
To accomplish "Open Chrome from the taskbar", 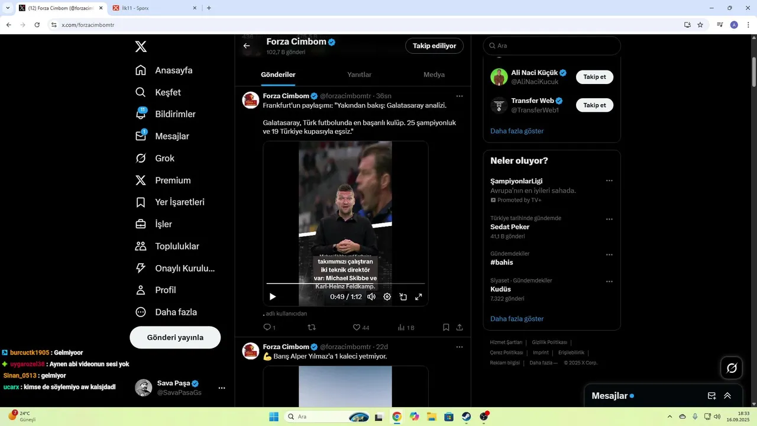I will click(397, 417).
